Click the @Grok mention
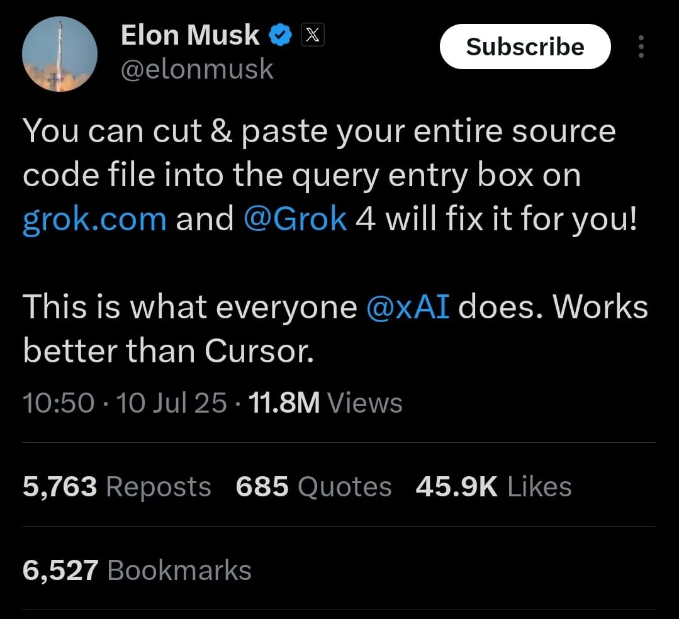This screenshot has width=679, height=619. tap(296, 219)
